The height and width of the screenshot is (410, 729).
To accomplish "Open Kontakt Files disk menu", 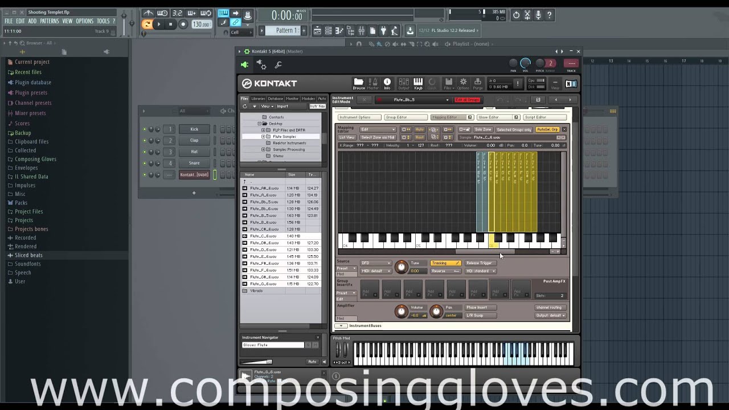I will click(x=448, y=84).
